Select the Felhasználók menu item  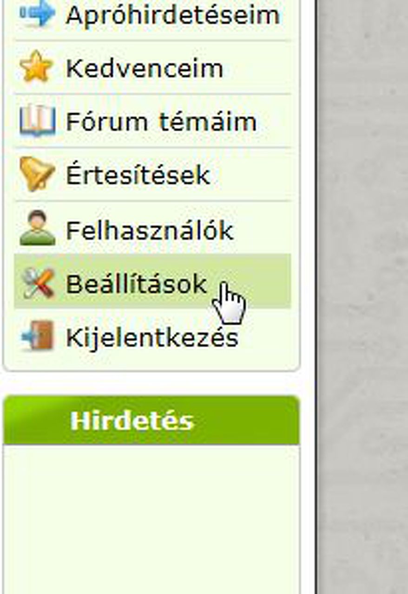click(x=149, y=230)
